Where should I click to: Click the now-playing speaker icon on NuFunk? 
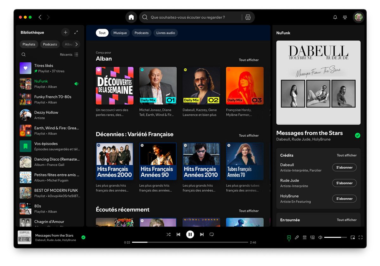coord(76,84)
